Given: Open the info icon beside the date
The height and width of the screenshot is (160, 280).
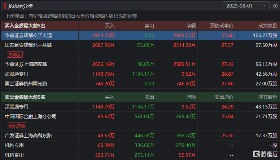Looking at the screenshot, I should [x=275, y=6].
